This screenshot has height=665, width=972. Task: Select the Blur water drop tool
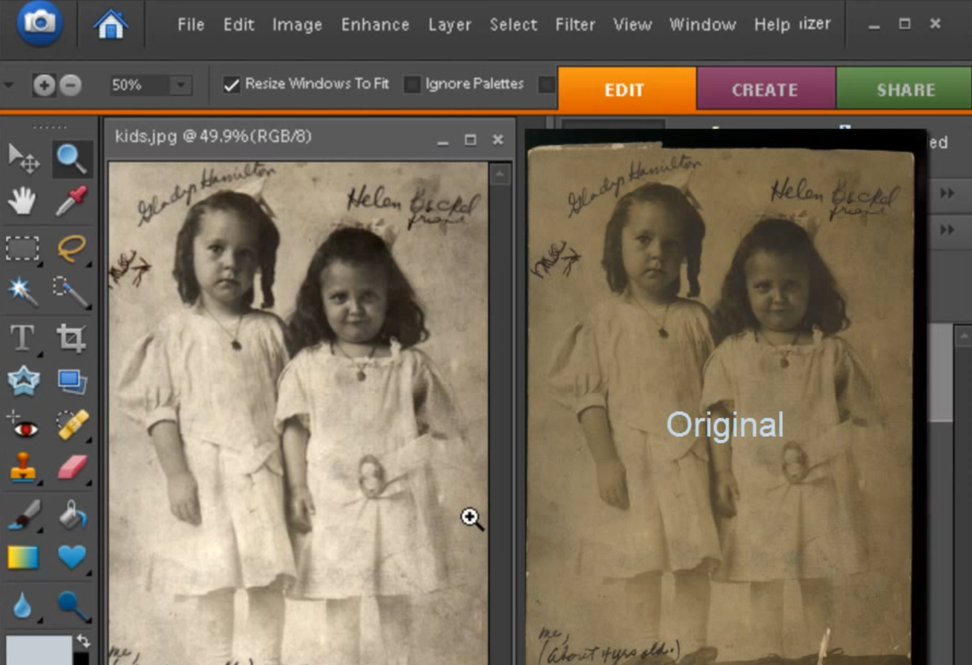point(23,605)
